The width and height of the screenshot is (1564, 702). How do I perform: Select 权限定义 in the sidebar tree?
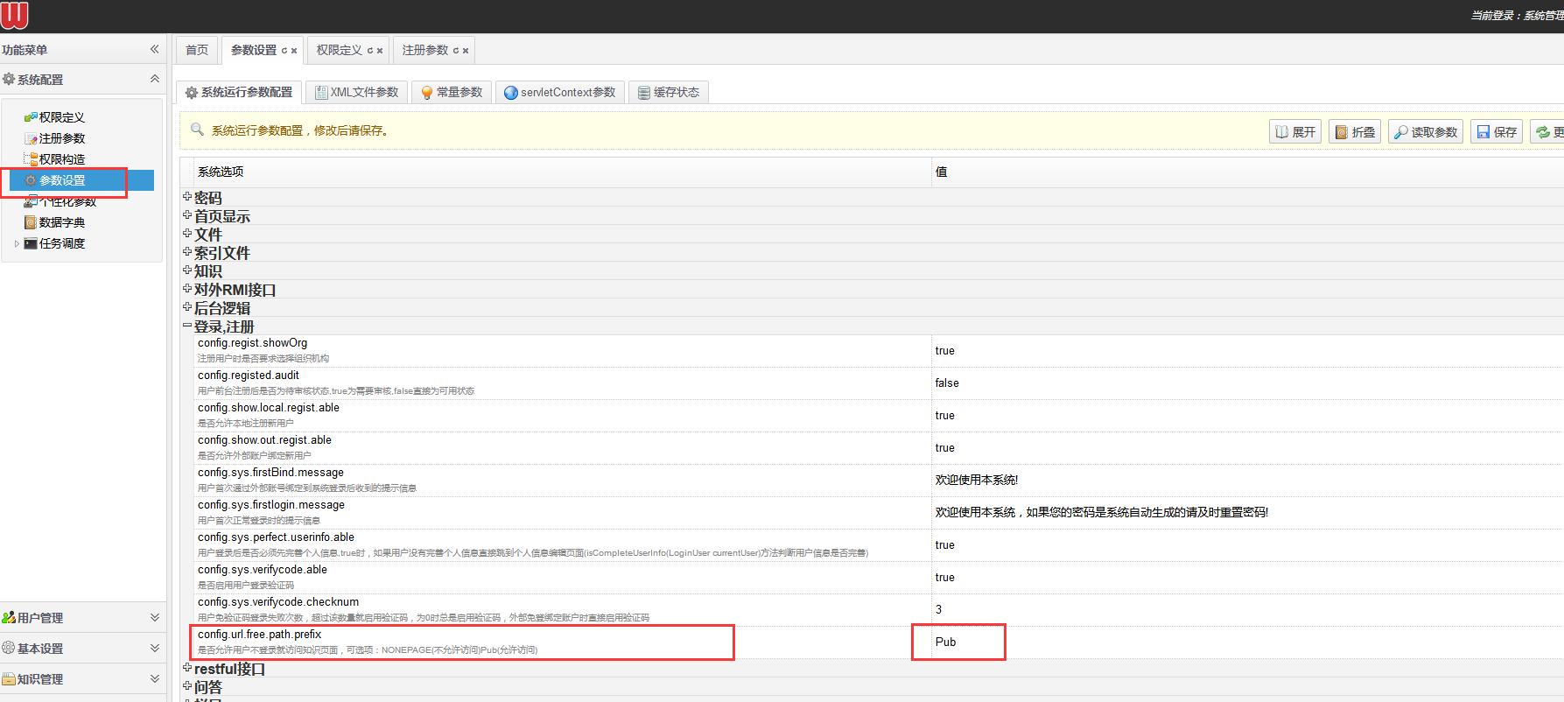pos(62,117)
